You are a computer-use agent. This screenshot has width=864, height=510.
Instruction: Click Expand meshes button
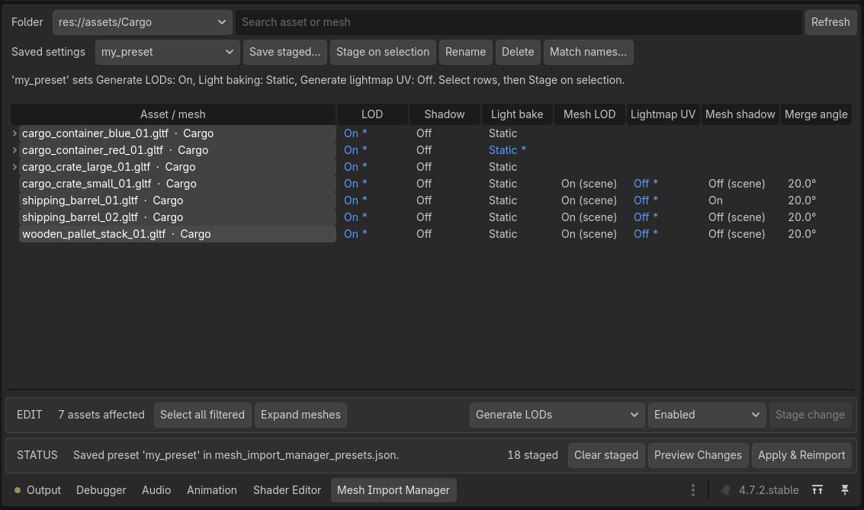[301, 415]
